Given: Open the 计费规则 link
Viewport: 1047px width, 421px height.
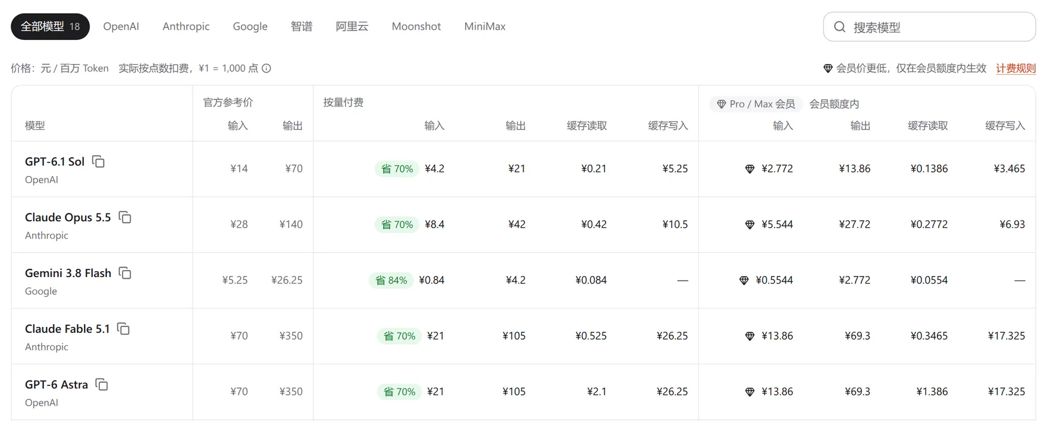Looking at the screenshot, I should point(1016,68).
